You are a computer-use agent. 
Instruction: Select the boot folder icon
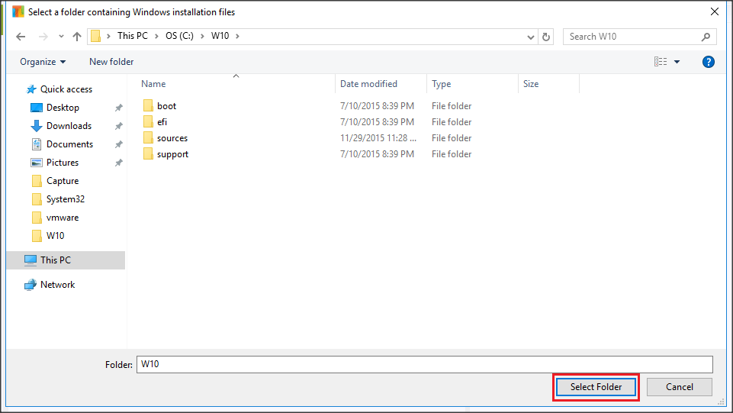(x=149, y=106)
